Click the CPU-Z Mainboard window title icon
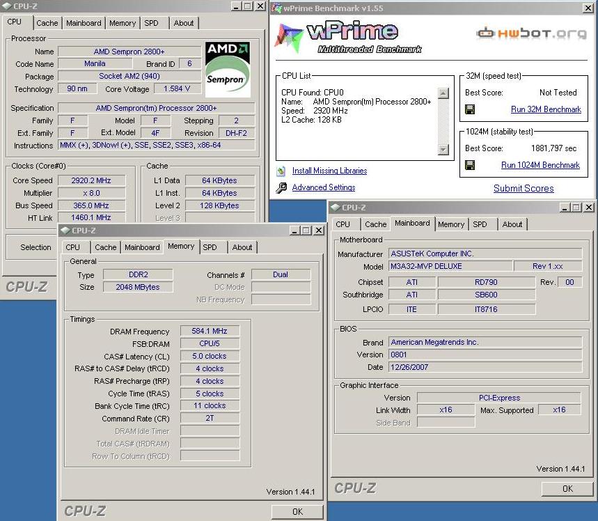This screenshot has width=598, height=521. tap(336, 208)
